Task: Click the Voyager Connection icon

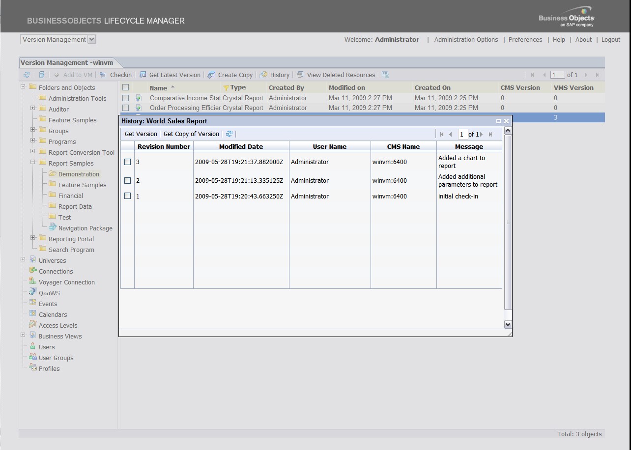Action: (33, 281)
